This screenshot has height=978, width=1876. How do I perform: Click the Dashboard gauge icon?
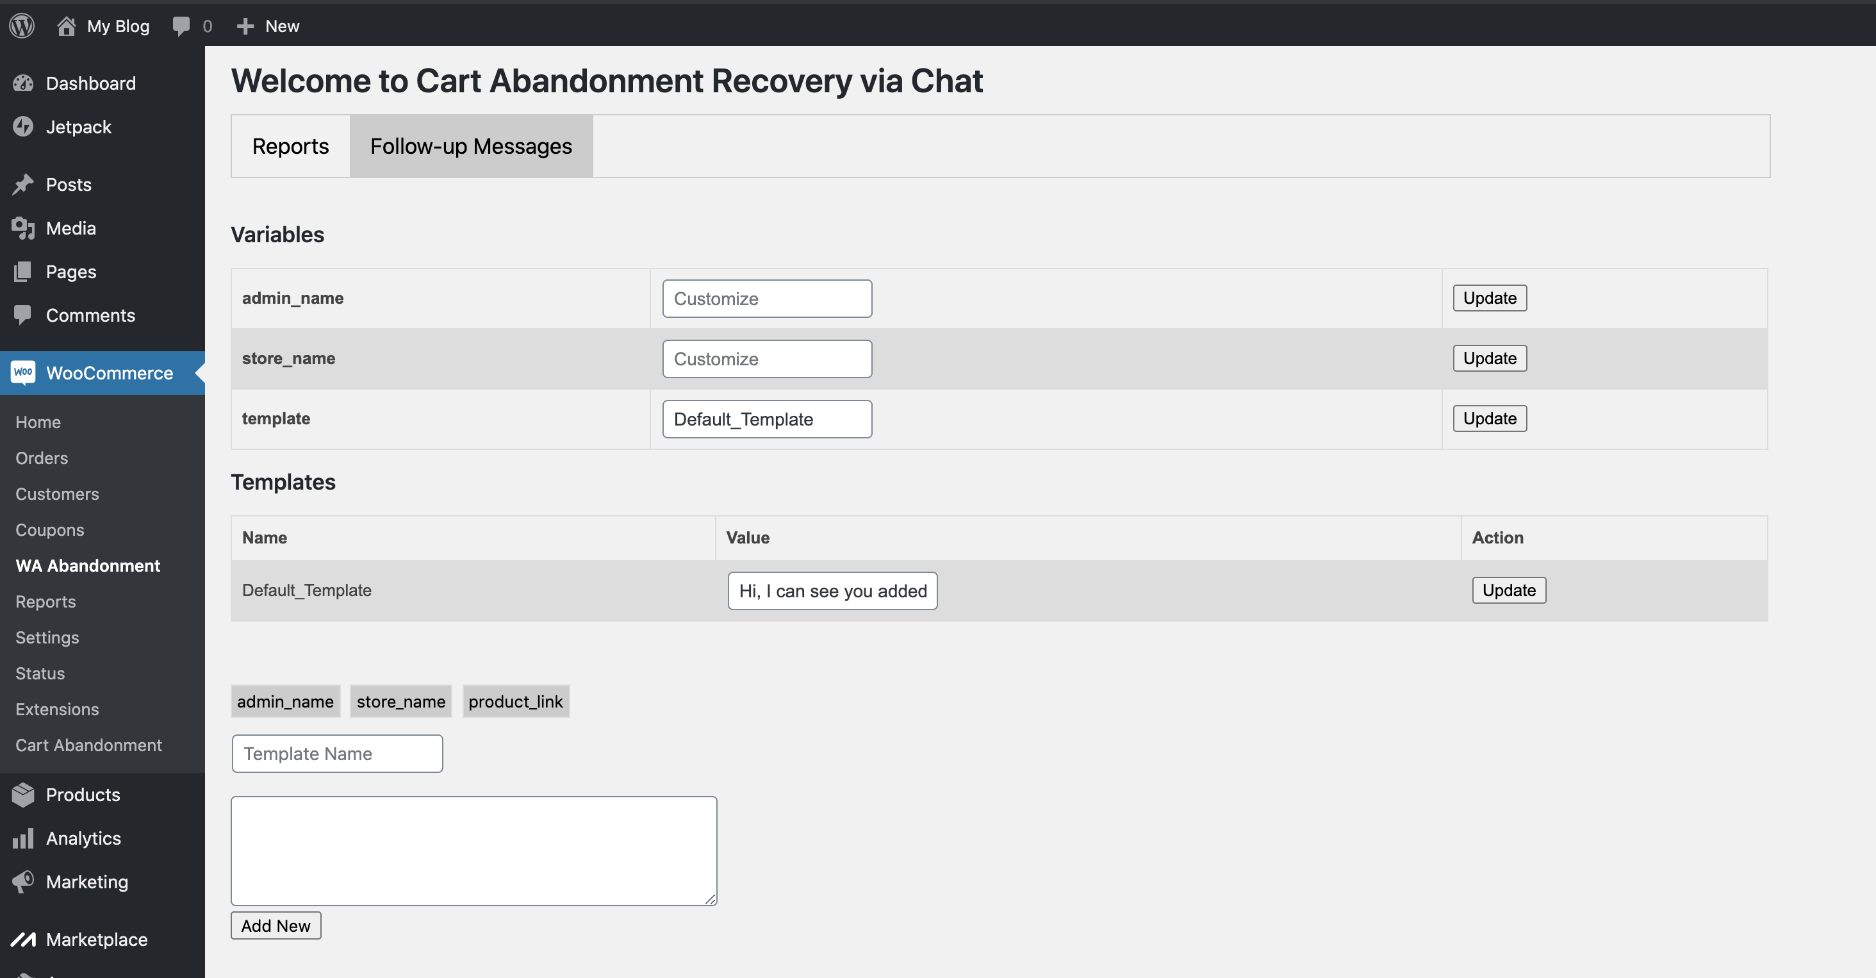point(23,83)
